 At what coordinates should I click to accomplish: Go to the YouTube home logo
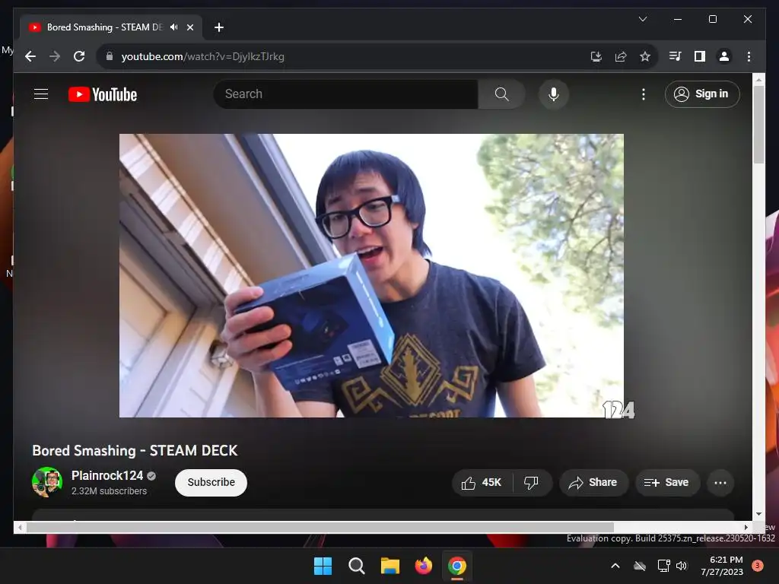pos(103,94)
